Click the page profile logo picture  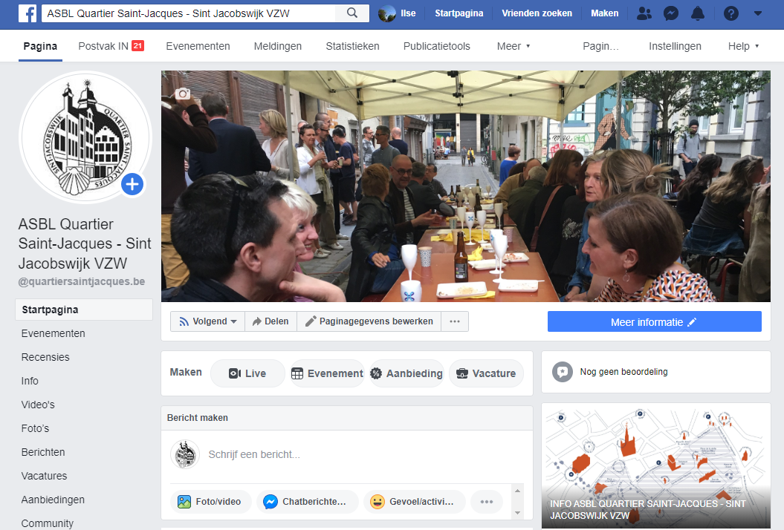pos(85,137)
